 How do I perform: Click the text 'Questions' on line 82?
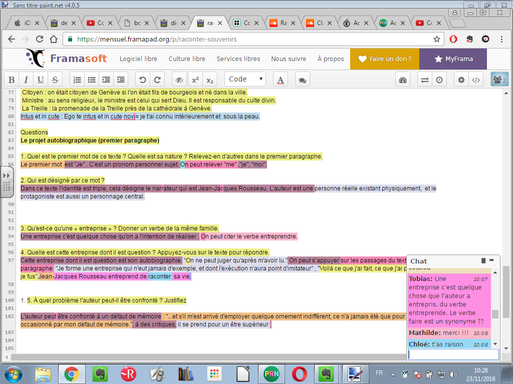point(35,132)
